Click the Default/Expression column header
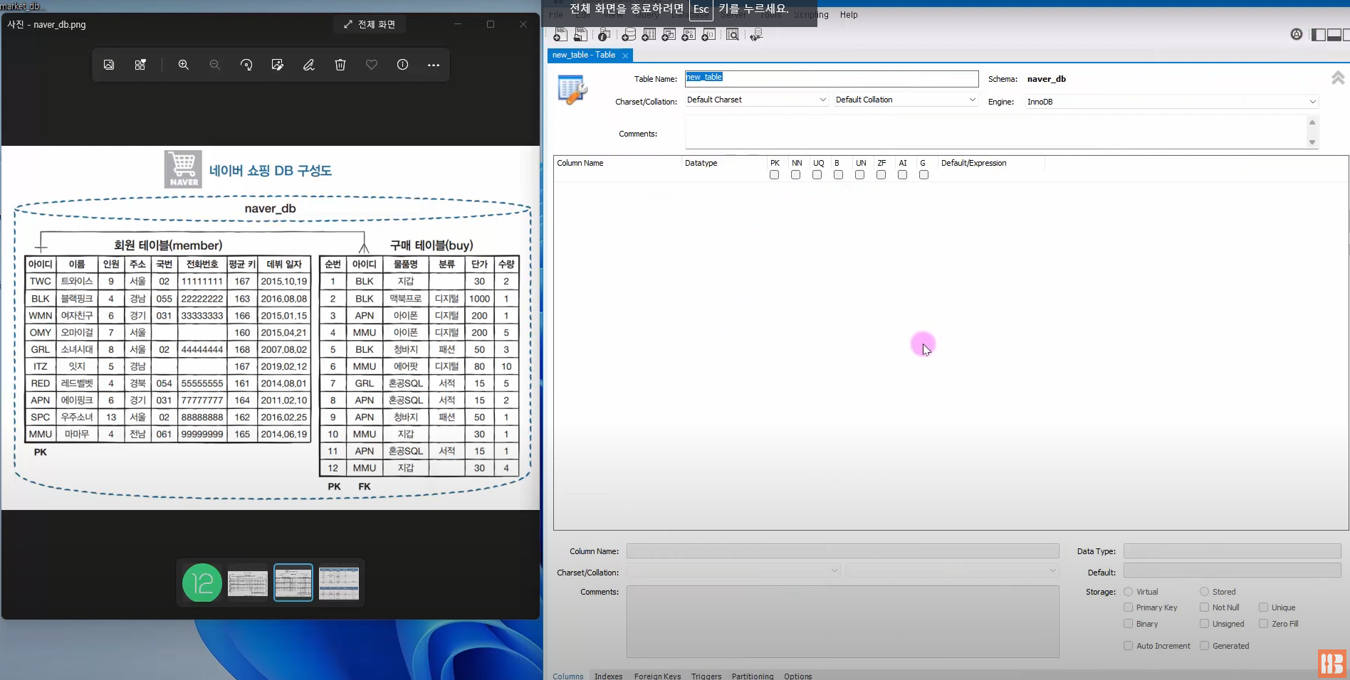1350x680 pixels. pyautogui.click(x=973, y=163)
